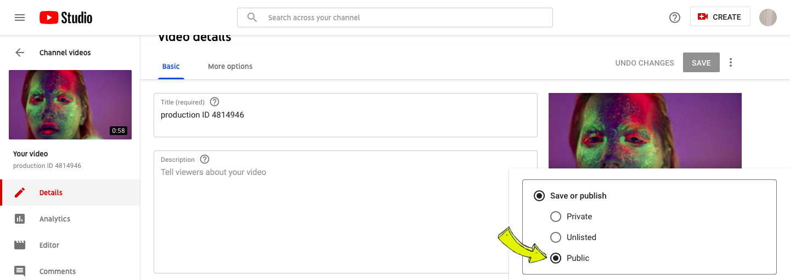Choose the Public radio button
This screenshot has width=790, height=280.
point(556,258)
